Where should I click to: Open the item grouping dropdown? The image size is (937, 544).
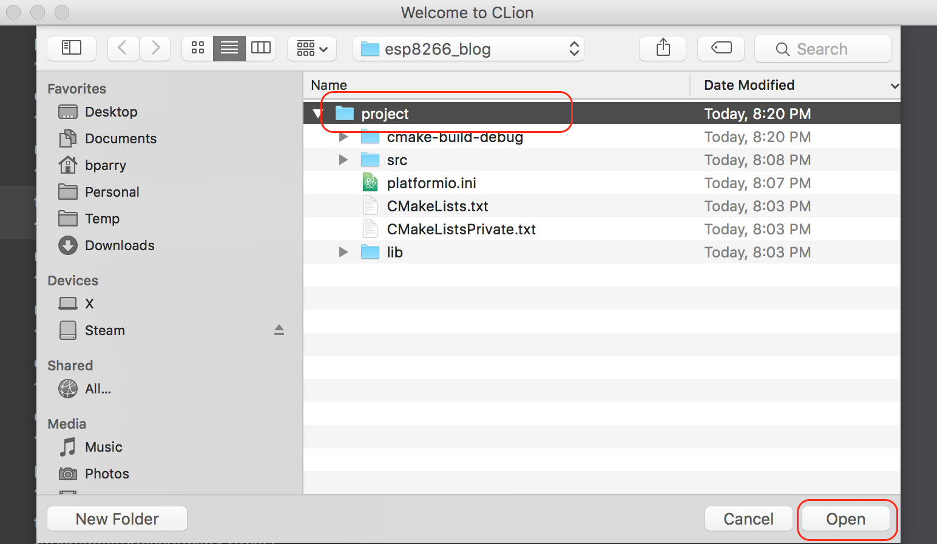[311, 49]
